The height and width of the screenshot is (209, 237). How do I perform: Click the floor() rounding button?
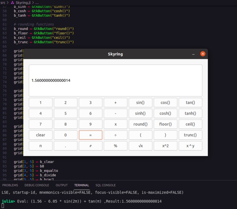165,124
